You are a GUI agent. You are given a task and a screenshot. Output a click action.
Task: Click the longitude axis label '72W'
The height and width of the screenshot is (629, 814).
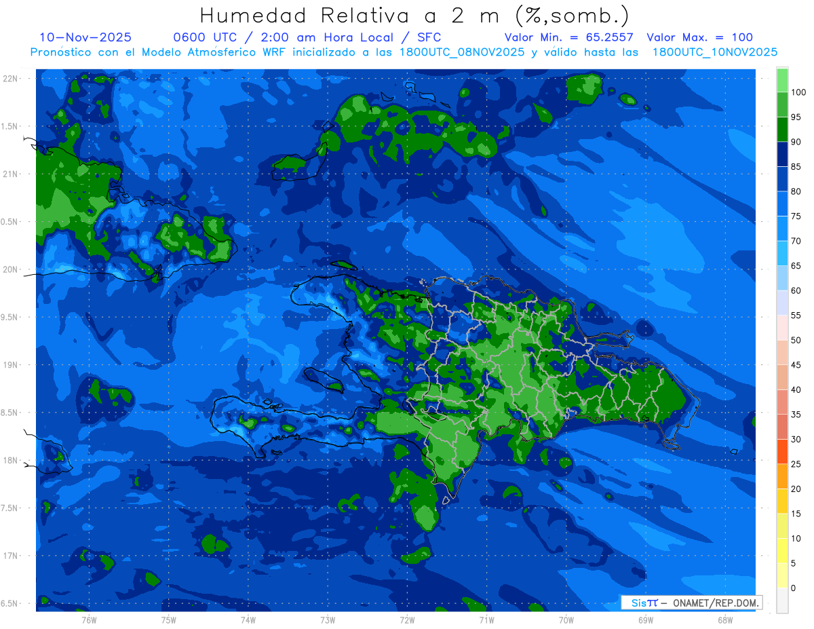click(x=407, y=620)
